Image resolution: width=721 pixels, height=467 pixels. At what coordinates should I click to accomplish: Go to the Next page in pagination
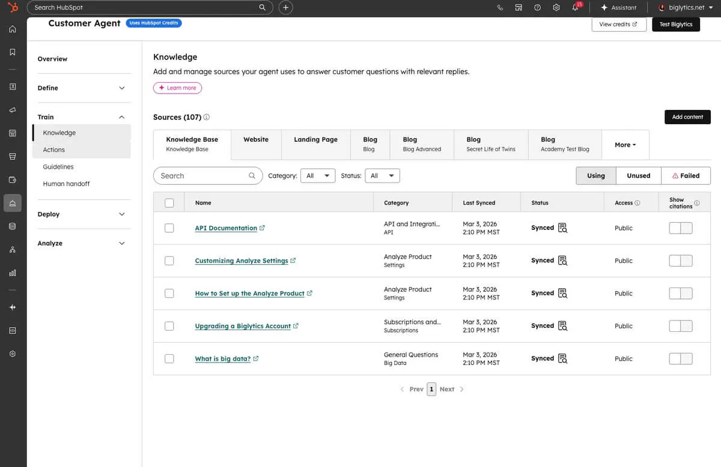coord(451,389)
